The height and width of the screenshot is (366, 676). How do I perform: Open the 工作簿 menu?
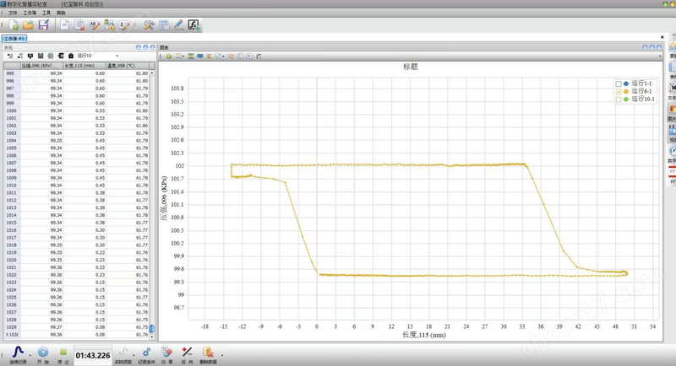(x=30, y=13)
